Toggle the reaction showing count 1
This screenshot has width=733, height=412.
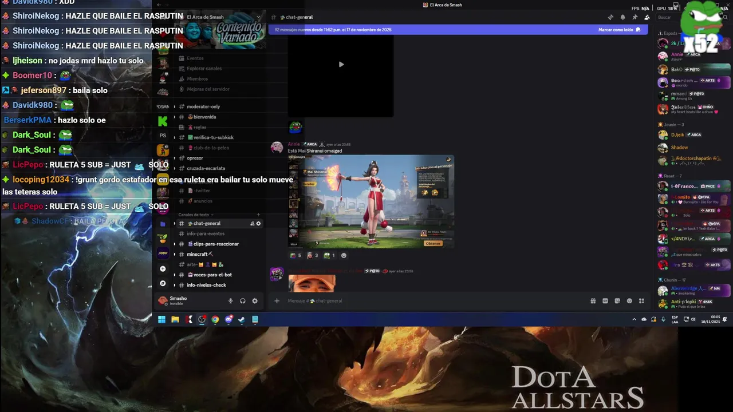(329, 255)
